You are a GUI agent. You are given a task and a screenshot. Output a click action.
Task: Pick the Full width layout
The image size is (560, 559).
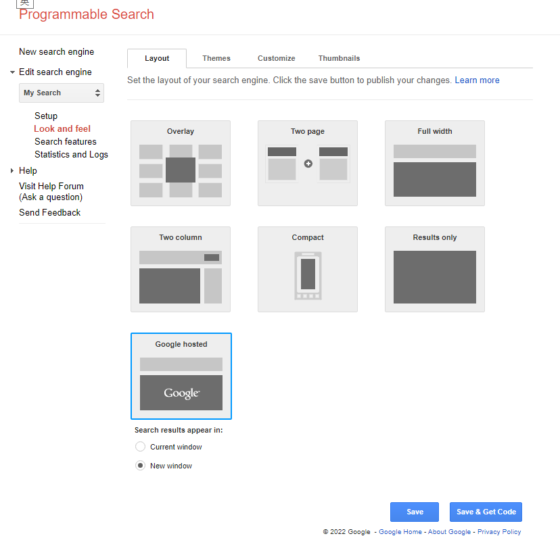coord(435,164)
